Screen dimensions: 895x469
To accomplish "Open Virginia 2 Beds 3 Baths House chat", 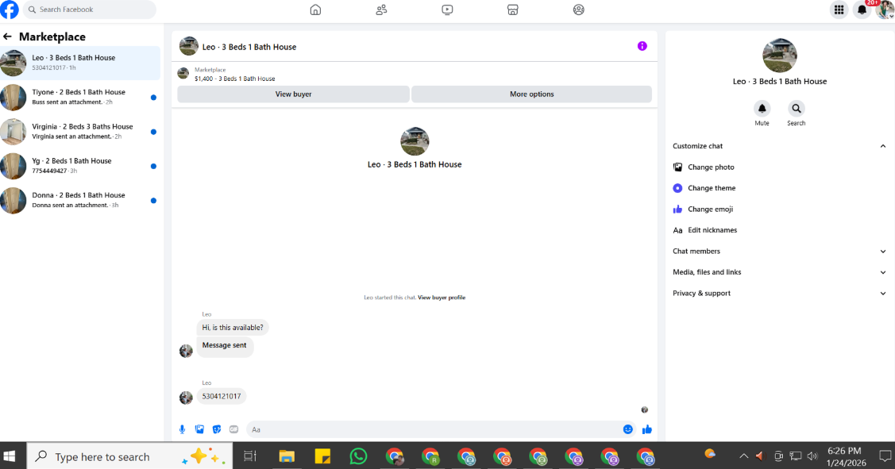I will pyautogui.click(x=80, y=131).
